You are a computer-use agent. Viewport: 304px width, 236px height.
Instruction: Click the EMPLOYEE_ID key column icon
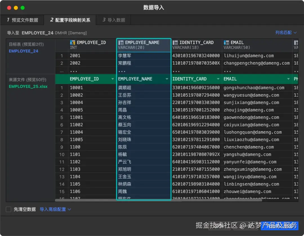[x=73, y=43]
